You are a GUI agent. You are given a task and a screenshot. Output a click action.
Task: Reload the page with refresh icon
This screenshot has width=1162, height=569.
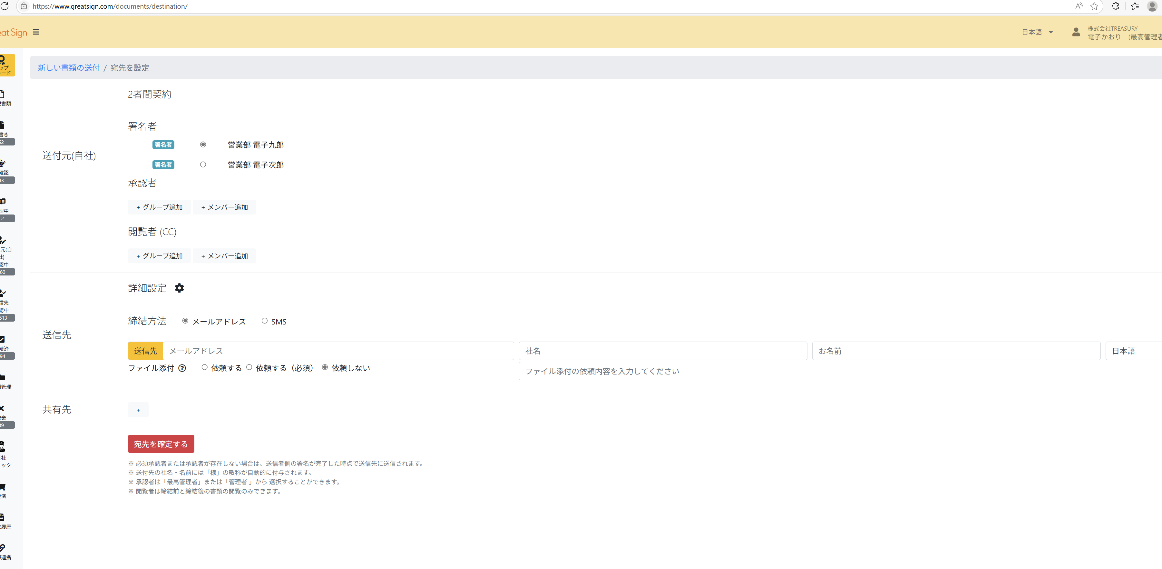coord(5,6)
